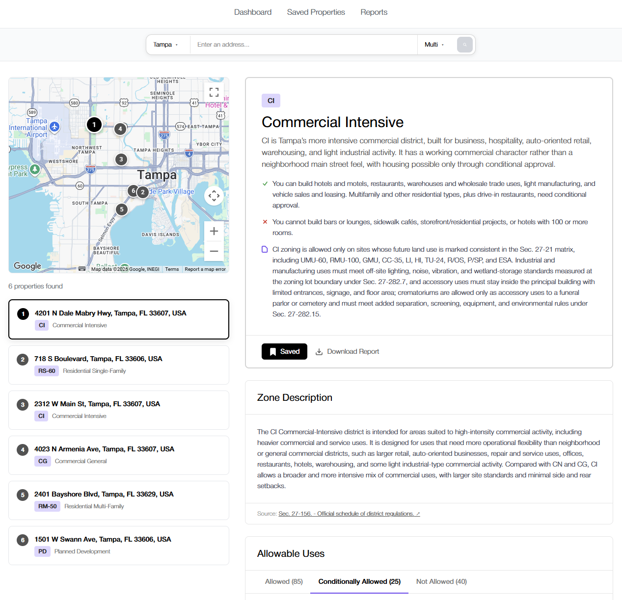
Task: Open the Reports page
Action: click(x=374, y=12)
